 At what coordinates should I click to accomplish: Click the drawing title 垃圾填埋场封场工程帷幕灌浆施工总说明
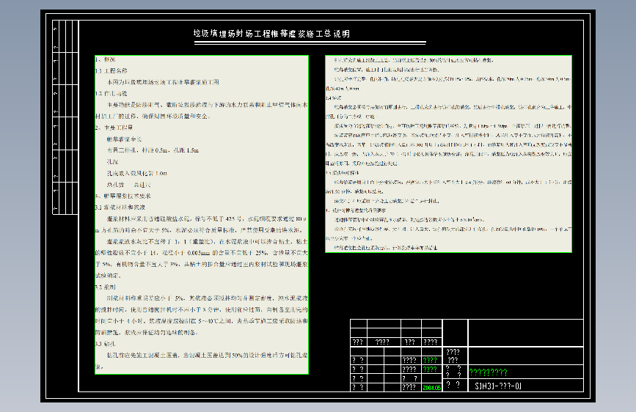click(271, 34)
